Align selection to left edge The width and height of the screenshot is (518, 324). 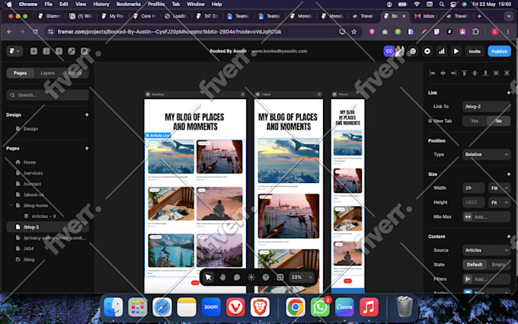432,73
